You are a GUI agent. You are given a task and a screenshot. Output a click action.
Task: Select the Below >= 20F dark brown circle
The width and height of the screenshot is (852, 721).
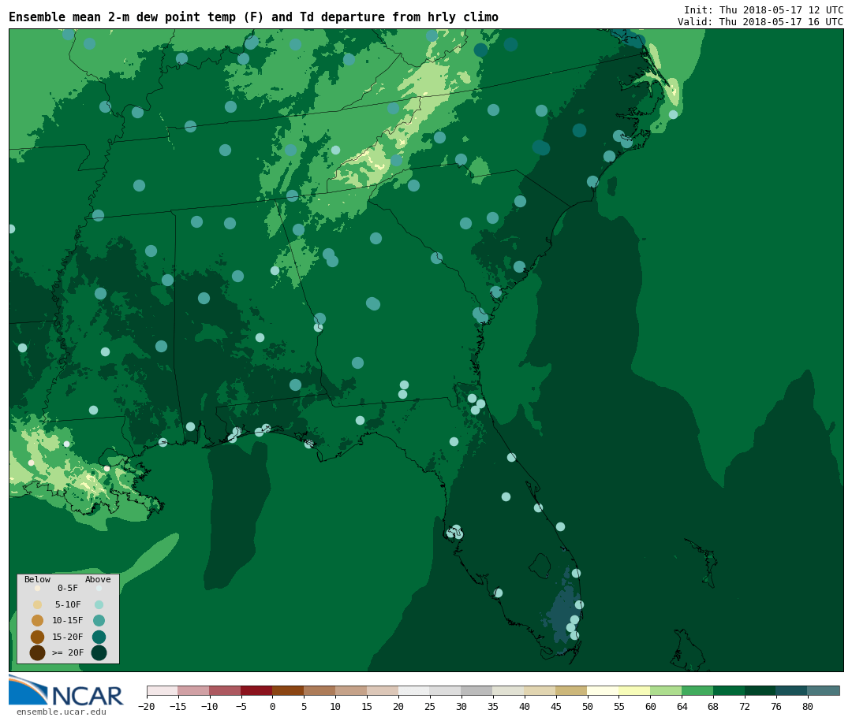coord(38,653)
